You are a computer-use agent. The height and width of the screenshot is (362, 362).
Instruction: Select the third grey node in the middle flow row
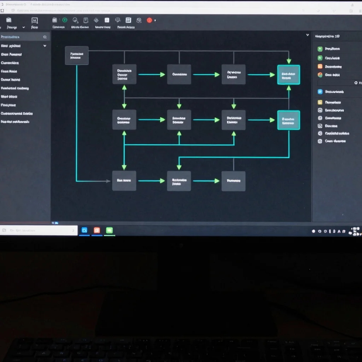click(x=233, y=119)
